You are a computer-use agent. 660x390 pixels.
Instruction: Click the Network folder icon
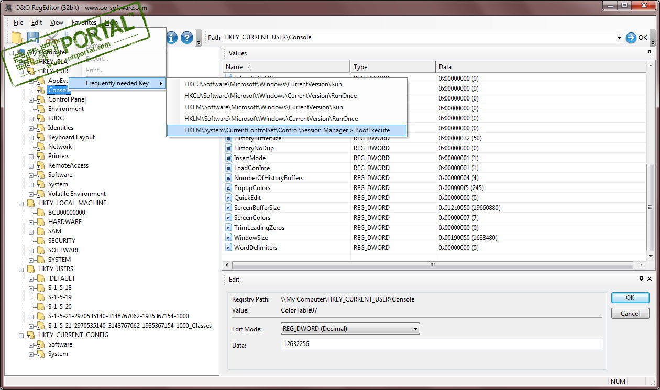(40, 147)
